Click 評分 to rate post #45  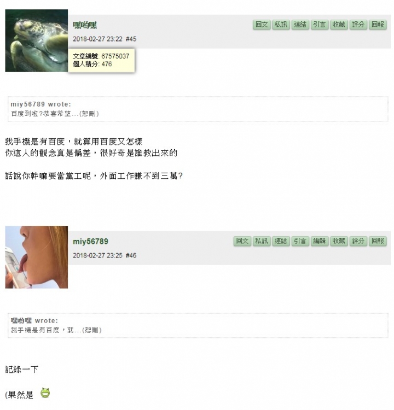(358, 25)
